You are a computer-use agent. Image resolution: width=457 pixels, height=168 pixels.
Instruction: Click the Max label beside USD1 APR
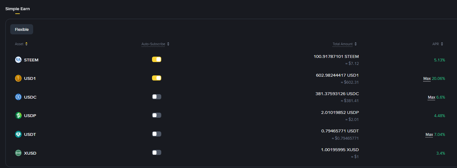[x=427, y=79]
